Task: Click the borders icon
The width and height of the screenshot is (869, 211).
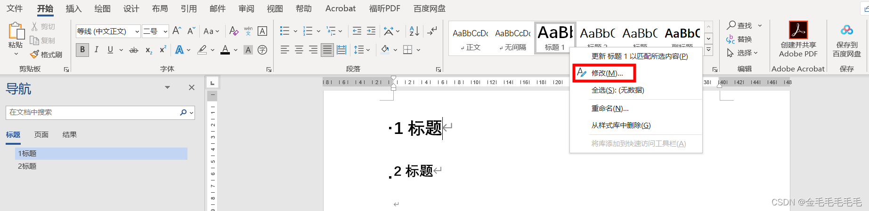Action: 408,50
